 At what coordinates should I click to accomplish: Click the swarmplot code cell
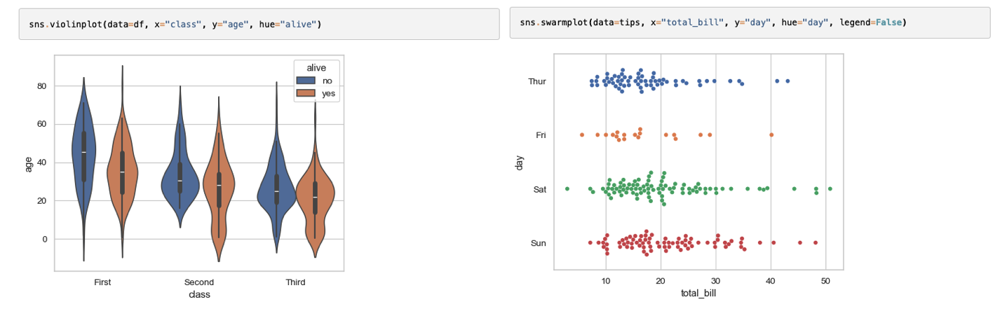(x=749, y=23)
